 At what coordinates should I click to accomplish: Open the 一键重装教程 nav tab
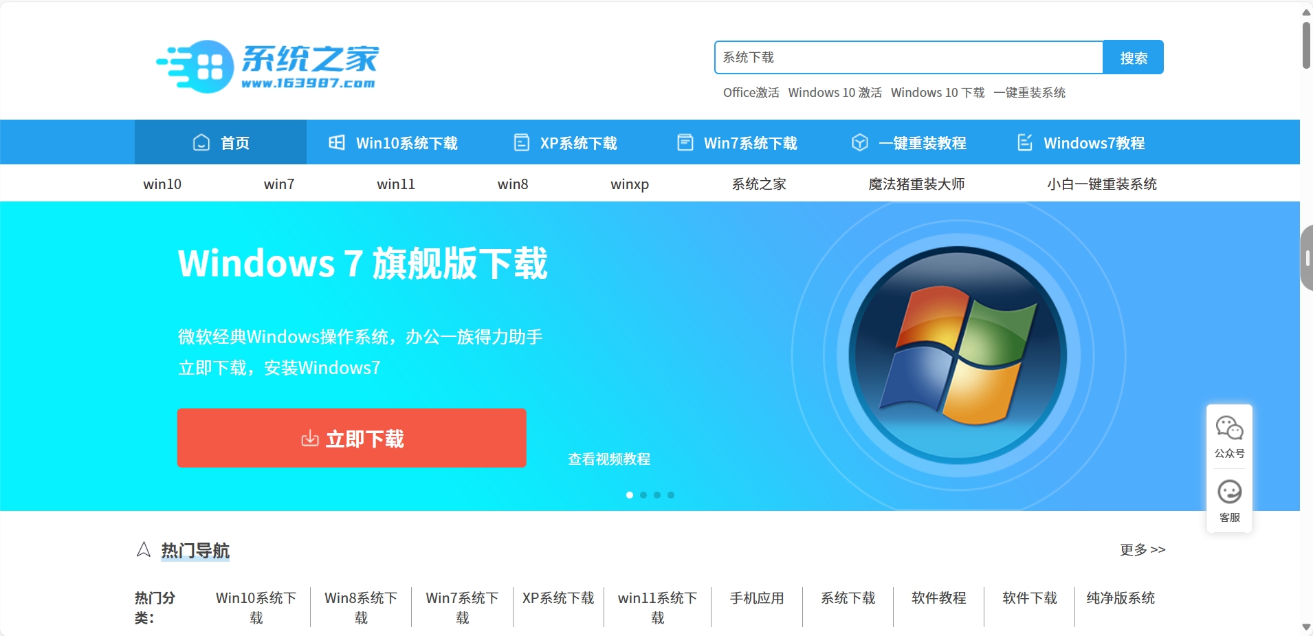point(909,142)
